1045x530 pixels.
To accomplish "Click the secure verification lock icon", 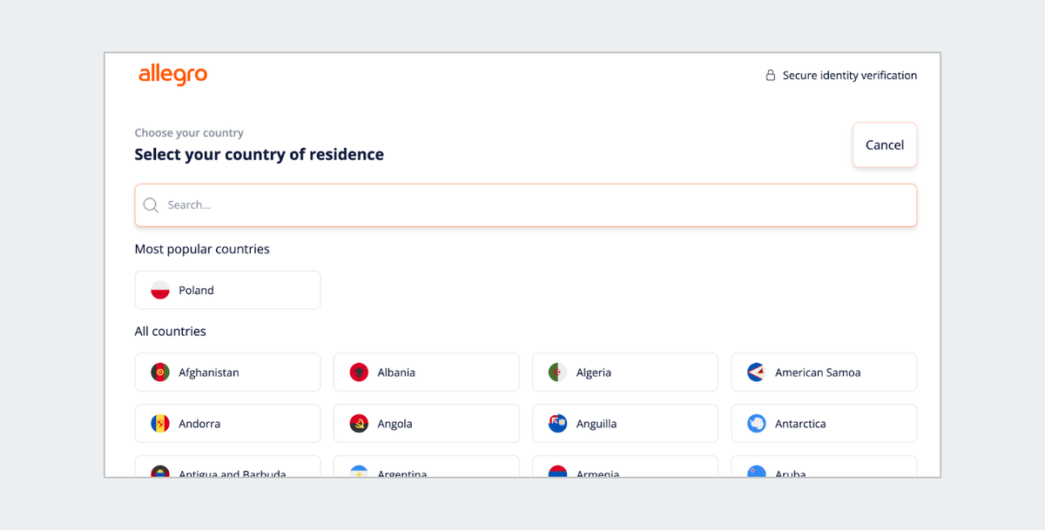I will click(x=771, y=76).
